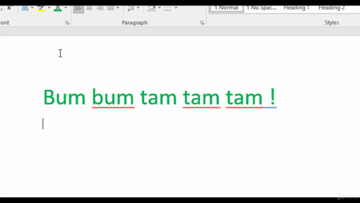Apply the No Spacing style
The width and height of the screenshot is (360, 203).
(262, 8)
